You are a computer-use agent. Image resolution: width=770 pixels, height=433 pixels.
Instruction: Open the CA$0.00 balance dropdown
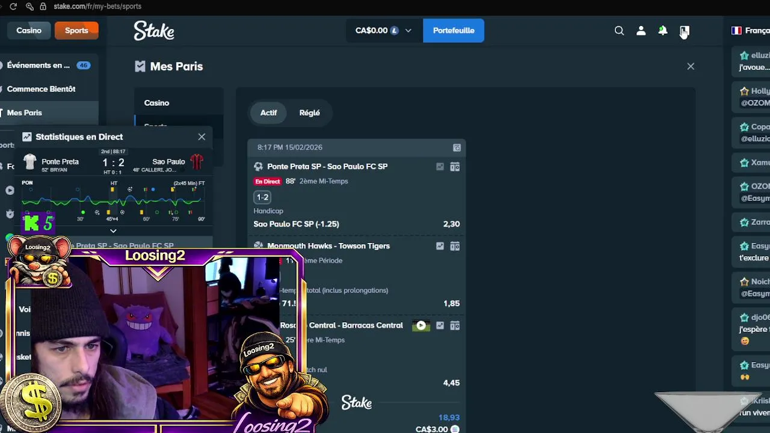click(x=384, y=31)
